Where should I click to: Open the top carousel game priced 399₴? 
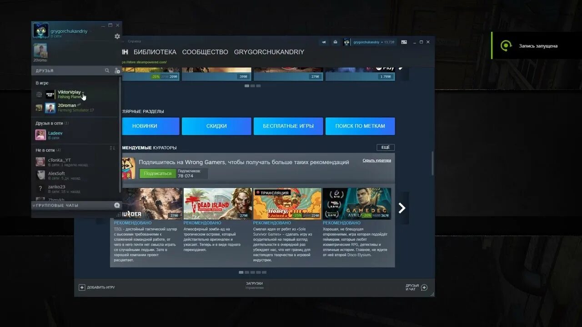(x=216, y=74)
